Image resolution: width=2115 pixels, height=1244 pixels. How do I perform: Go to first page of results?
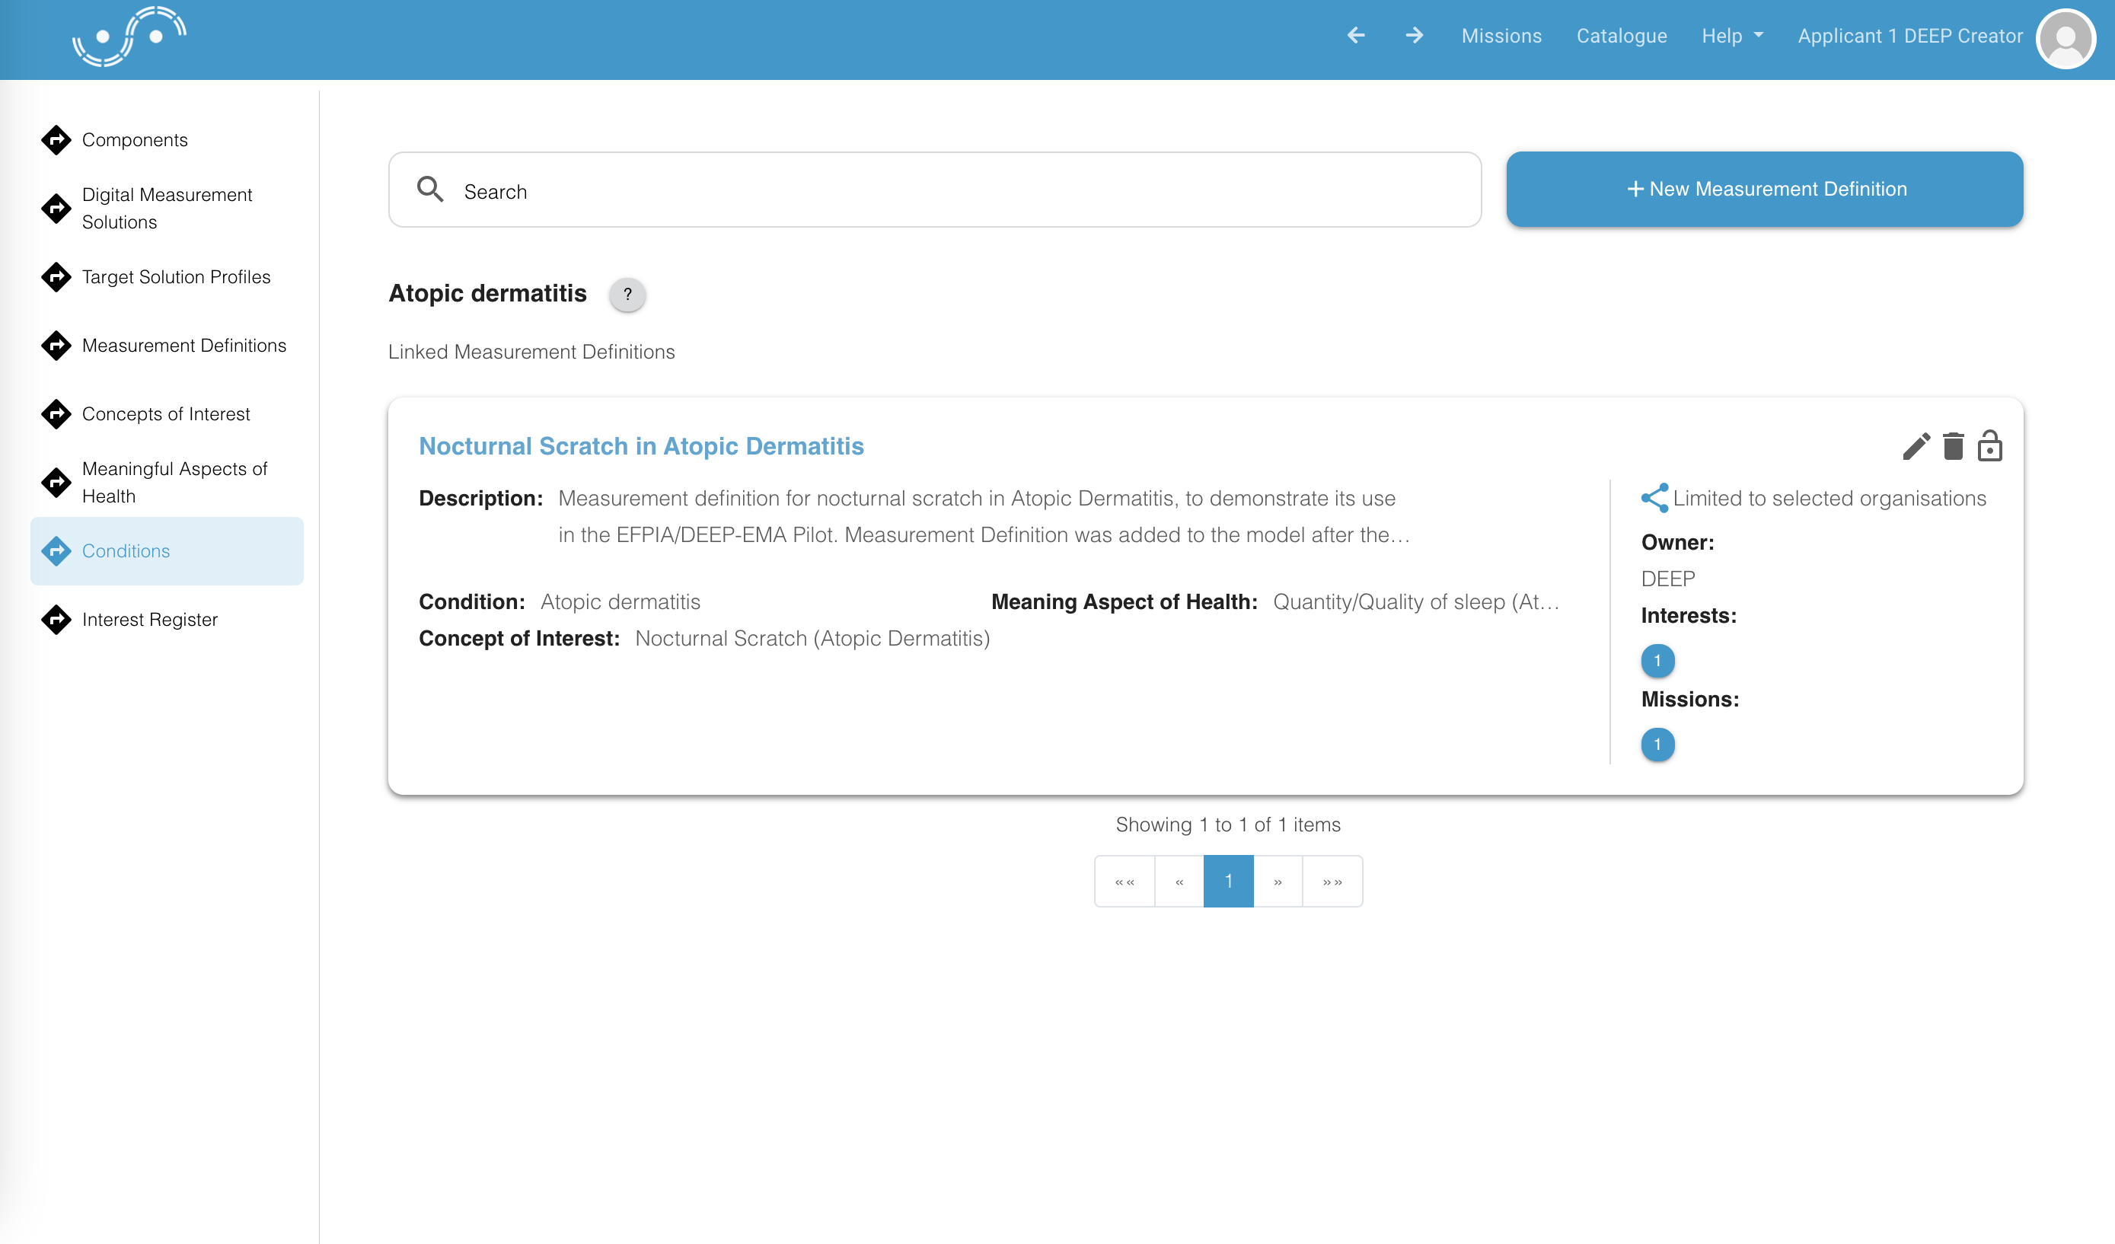tap(1124, 882)
